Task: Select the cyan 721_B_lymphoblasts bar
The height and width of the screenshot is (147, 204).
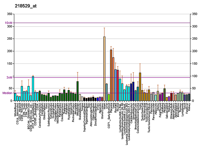Action: (33, 88)
